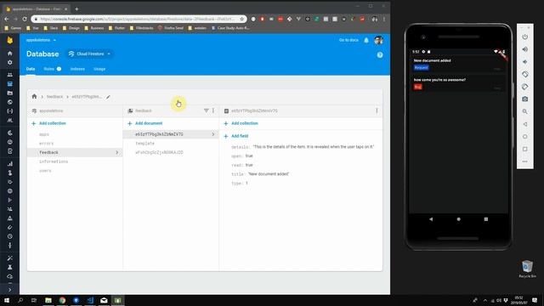Screen dimensions: 544x306
Task: Click Go to docs link
Action: (x=348, y=40)
